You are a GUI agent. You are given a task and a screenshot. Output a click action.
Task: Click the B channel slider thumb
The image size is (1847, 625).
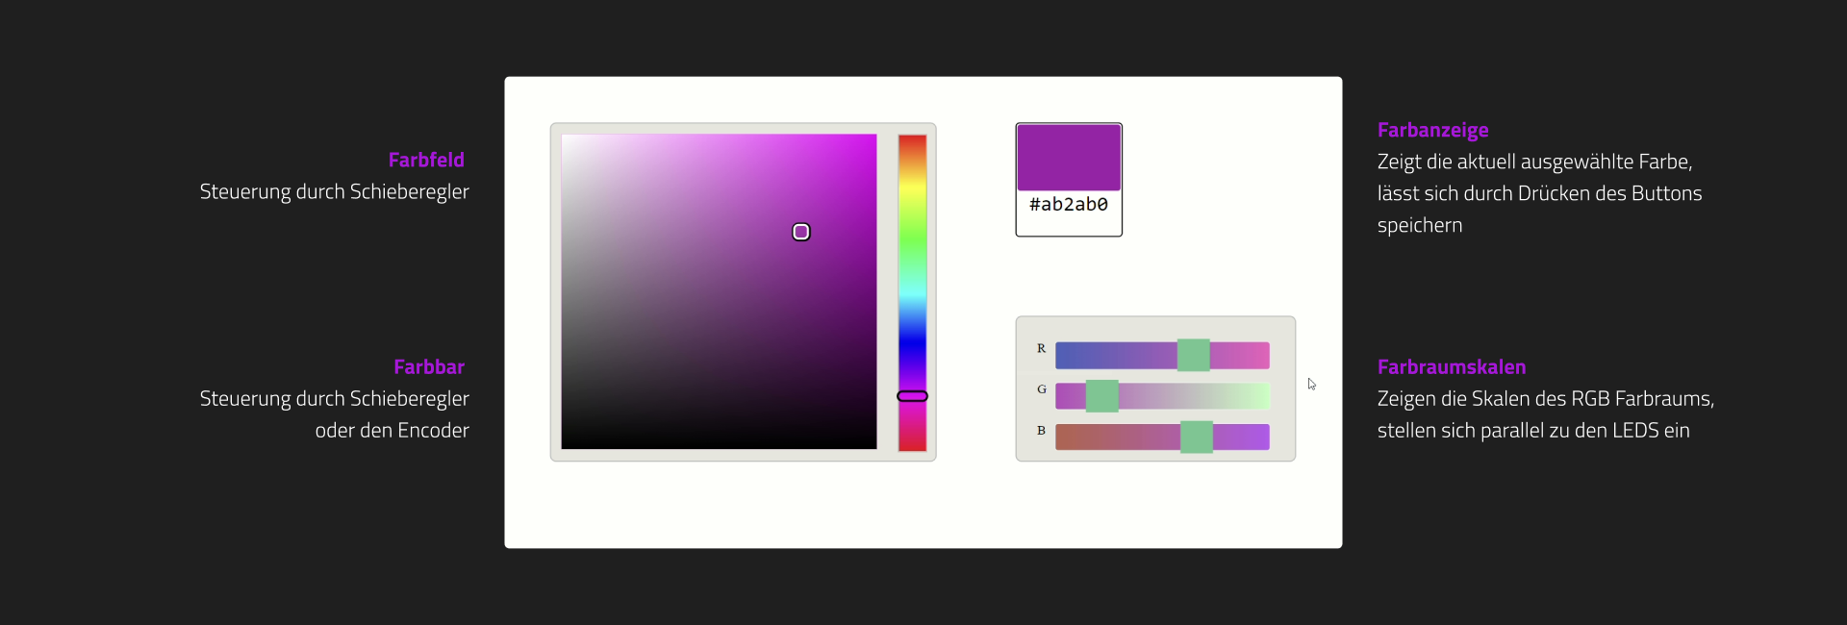click(1197, 437)
